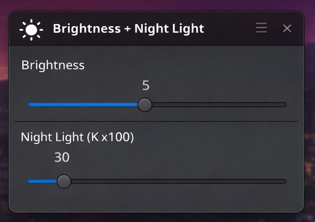
Task: Click the sun icon in the header
Action: tap(31, 29)
